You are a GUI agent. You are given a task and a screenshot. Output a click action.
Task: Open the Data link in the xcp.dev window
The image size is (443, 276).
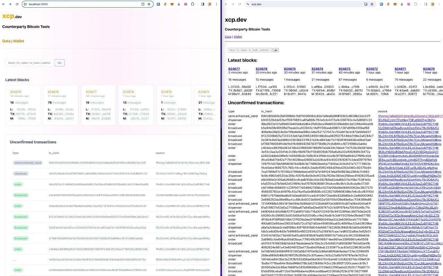[228, 37]
